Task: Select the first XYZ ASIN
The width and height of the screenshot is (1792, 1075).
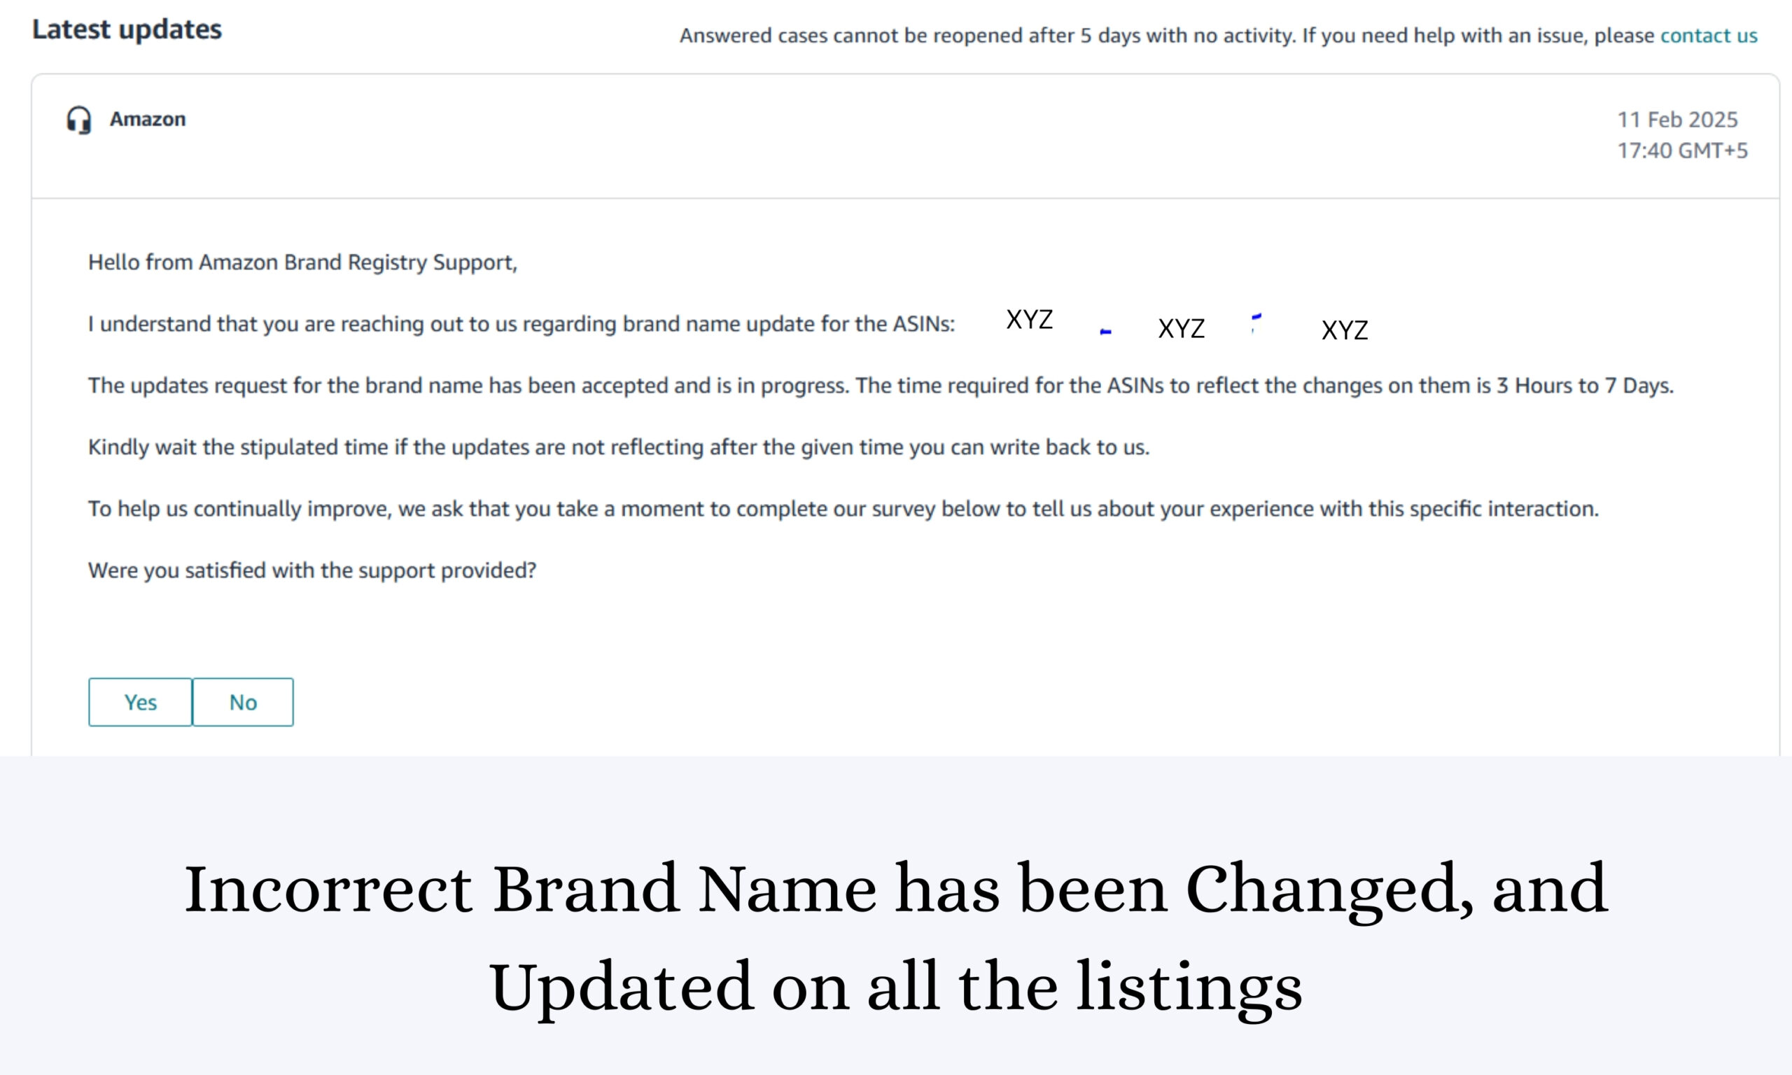Action: [x=1029, y=319]
